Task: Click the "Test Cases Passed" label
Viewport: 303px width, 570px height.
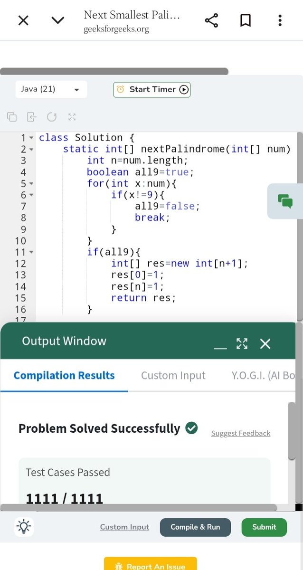Action: (68, 472)
